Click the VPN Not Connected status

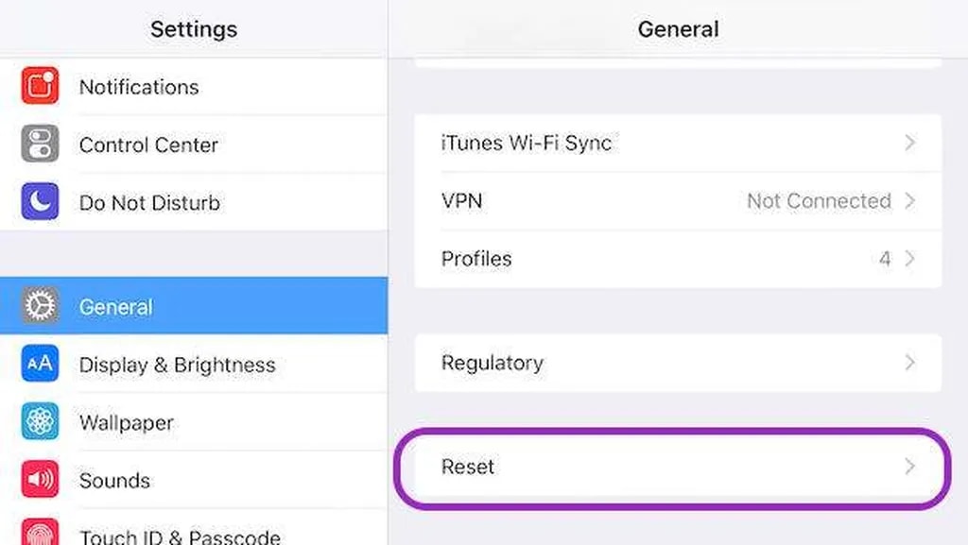click(819, 201)
